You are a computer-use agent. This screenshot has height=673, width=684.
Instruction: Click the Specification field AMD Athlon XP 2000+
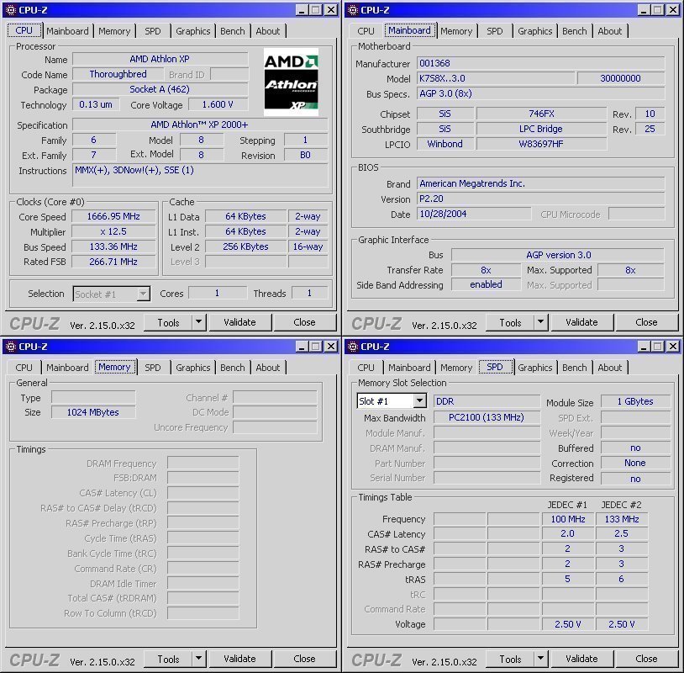[x=199, y=125]
